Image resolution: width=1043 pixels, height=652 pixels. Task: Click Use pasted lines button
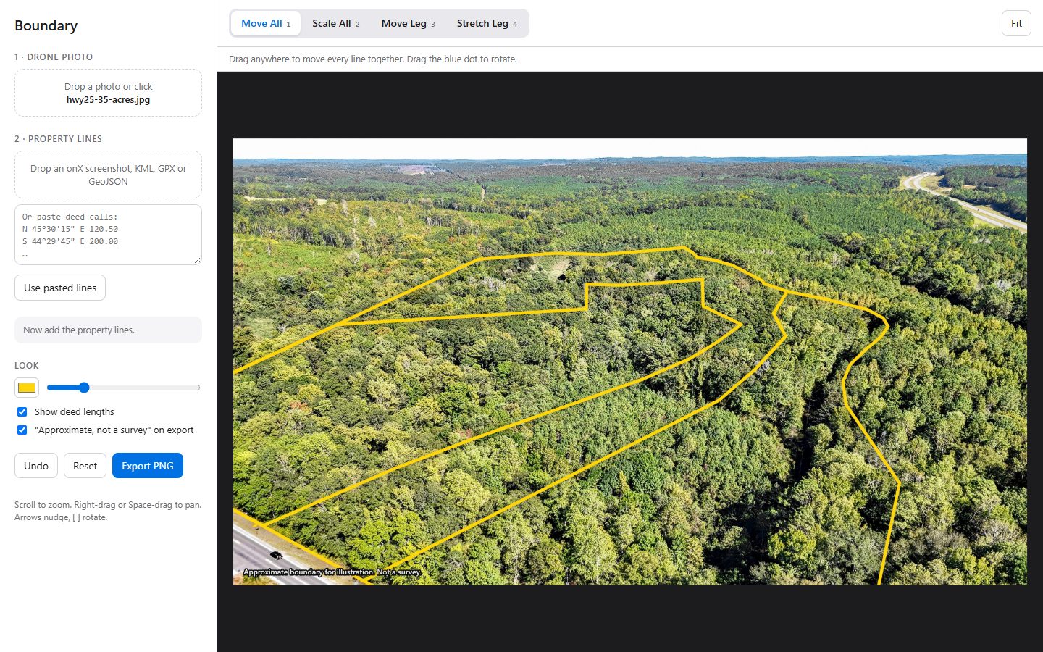pyautogui.click(x=60, y=288)
